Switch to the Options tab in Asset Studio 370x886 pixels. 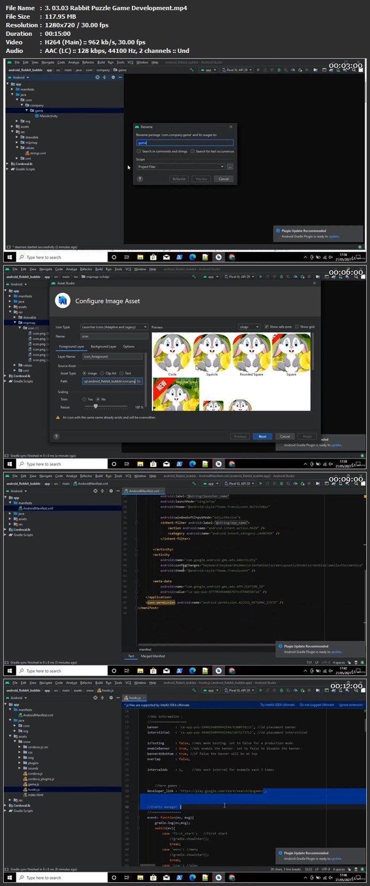129,346
